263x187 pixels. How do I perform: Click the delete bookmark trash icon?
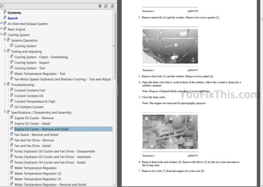coord(100,6)
